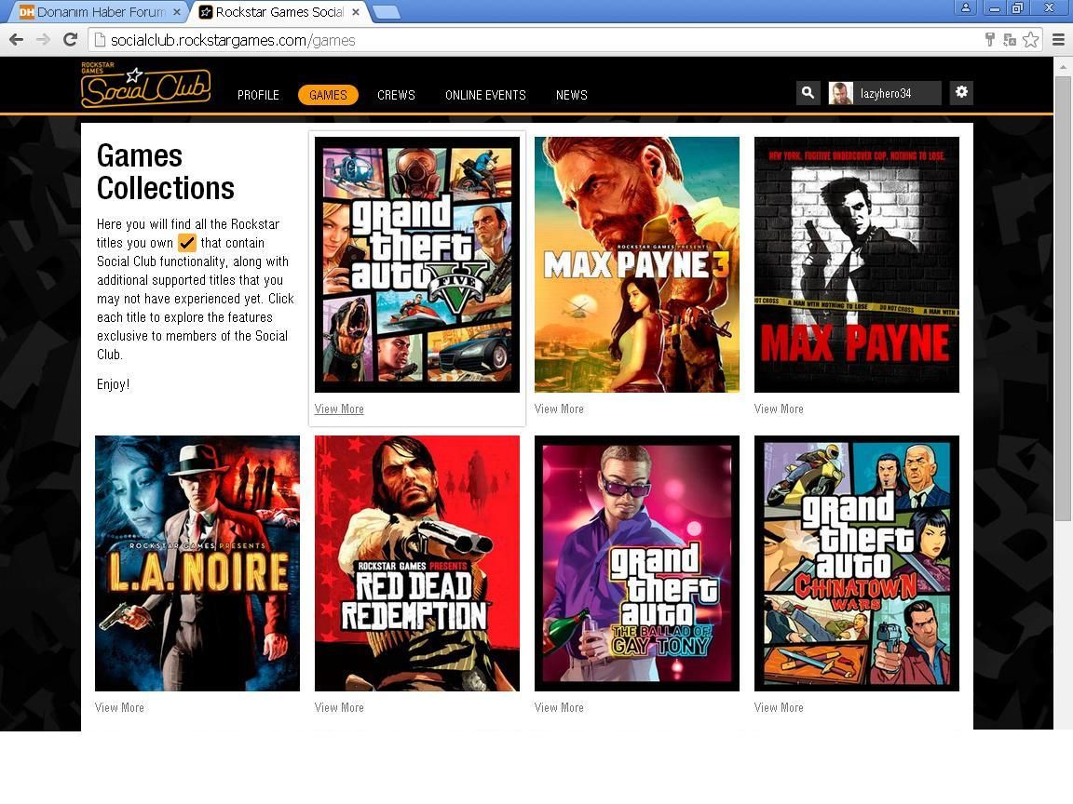Go back with browser back arrow
The height and width of the screenshot is (804, 1073).
click(17, 40)
